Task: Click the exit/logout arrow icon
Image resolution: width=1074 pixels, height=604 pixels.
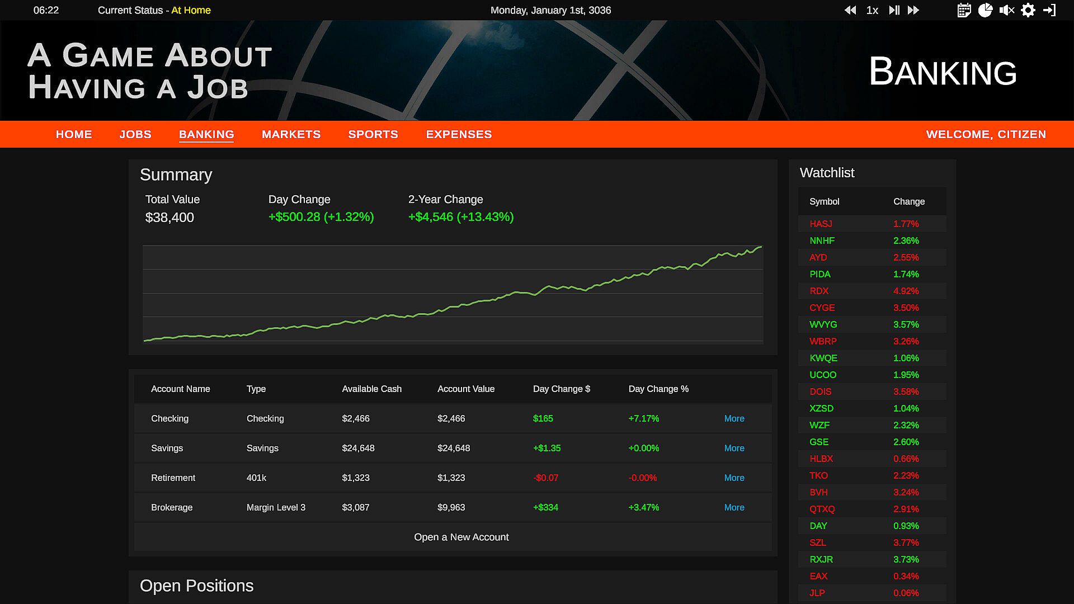Action: (1049, 10)
